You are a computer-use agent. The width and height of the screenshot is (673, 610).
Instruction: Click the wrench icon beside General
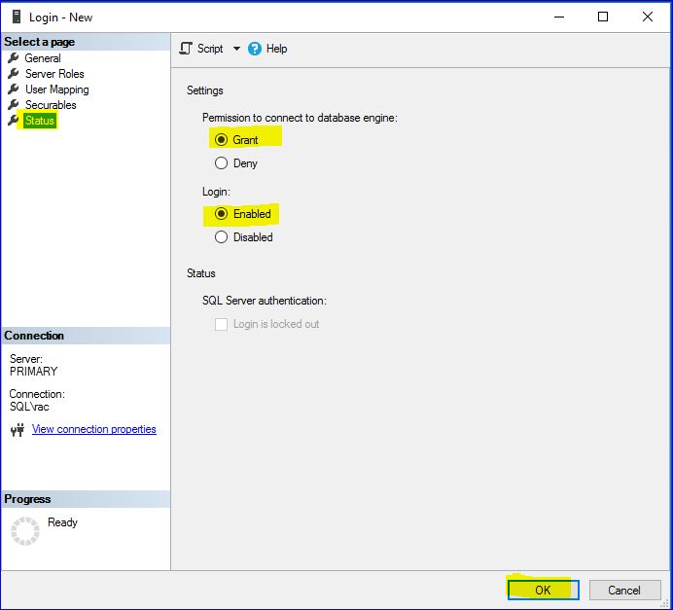(x=14, y=58)
